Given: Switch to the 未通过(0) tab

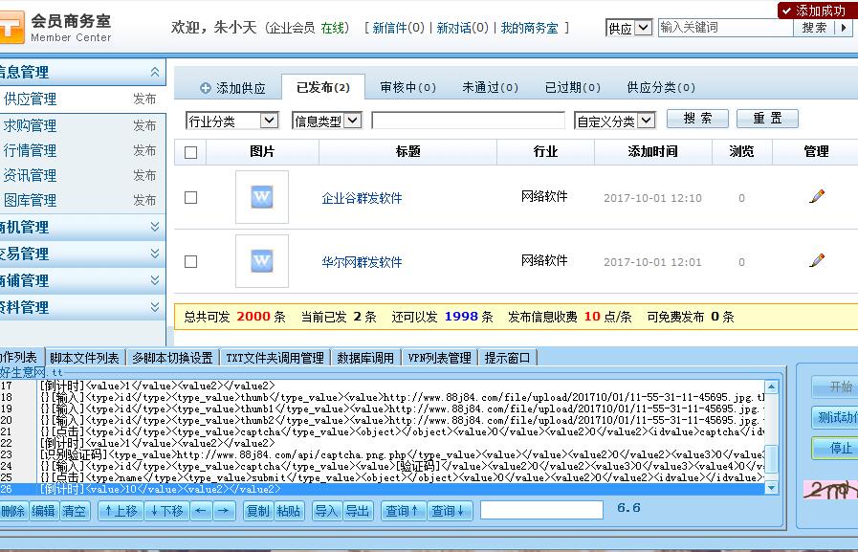Looking at the screenshot, I should point(490,87).
